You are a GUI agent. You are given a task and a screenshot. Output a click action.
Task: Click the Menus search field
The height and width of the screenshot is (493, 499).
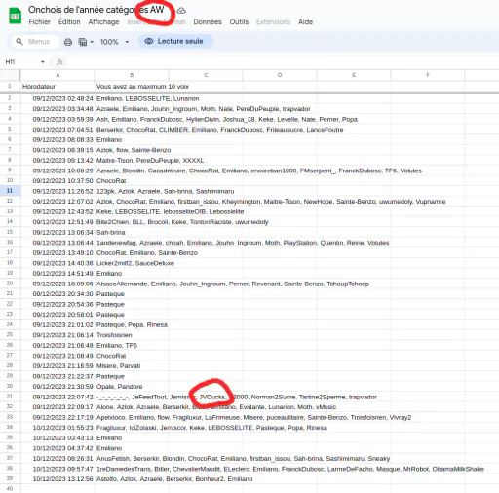pos(35,42)
